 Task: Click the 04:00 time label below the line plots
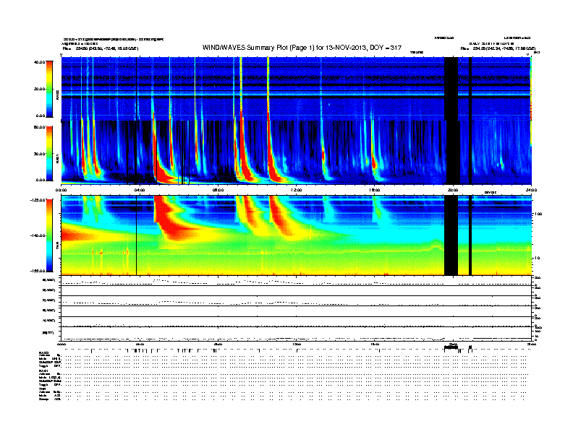[140, 344]
